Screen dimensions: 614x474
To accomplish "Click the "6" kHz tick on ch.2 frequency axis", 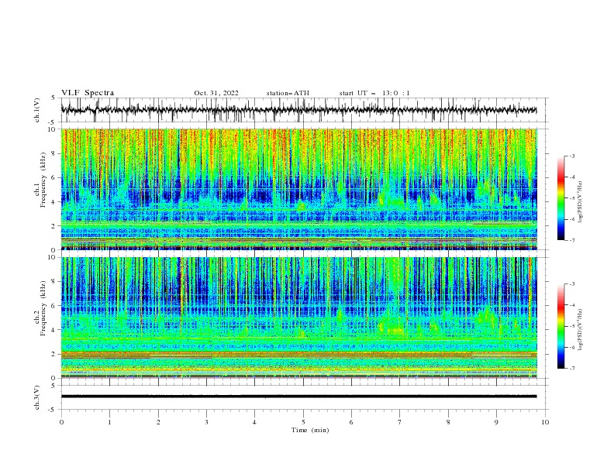I will pos(54,306).
